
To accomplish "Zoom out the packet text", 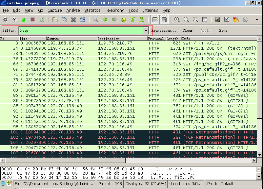I will pyautogui.click(x=186, y=20).
